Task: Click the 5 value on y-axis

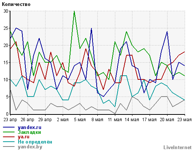Action: click(7, 97)
